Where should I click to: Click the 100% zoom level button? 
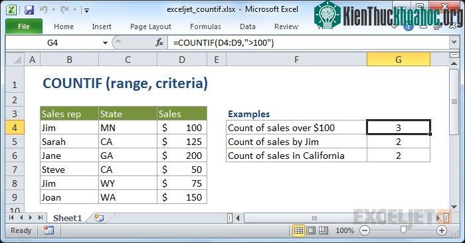tap(345, 230)
